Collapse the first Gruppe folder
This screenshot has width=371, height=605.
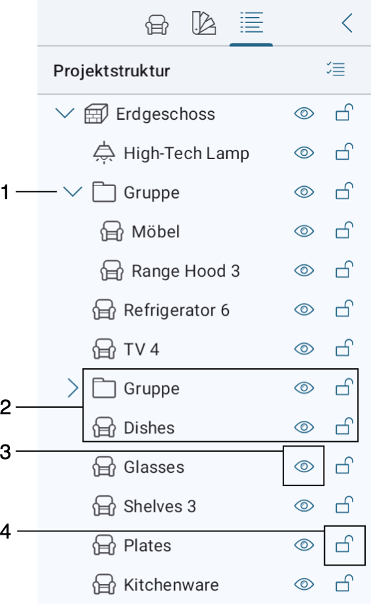point(72,192)
